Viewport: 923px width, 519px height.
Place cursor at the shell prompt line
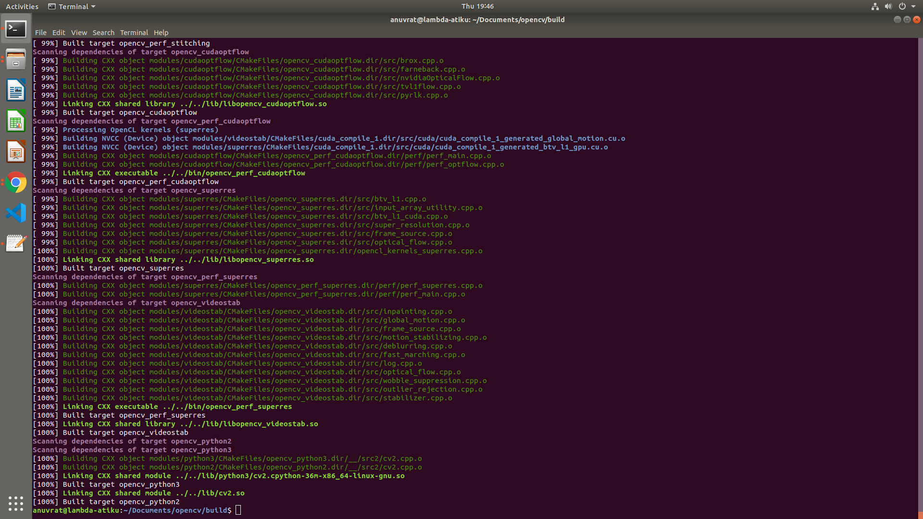coord(238,510)
